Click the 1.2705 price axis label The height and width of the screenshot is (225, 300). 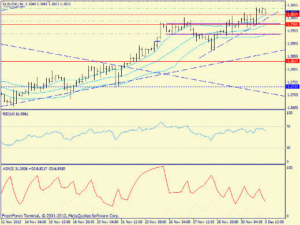click(292, 95)
